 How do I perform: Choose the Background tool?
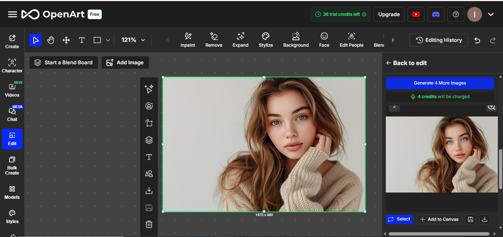[x=296, y=40]
